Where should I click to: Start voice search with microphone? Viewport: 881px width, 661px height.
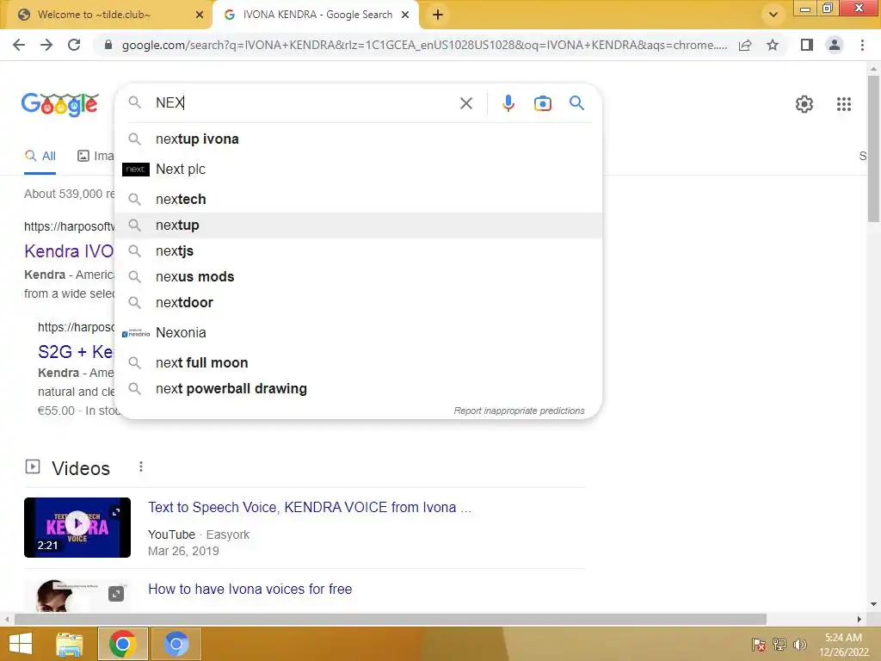pos(508,103)
